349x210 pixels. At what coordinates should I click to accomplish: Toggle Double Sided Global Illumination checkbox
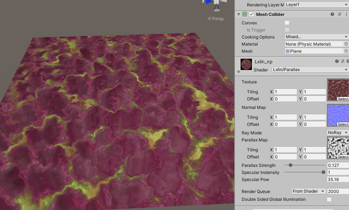pyautogui.click(x=329, y=199)
